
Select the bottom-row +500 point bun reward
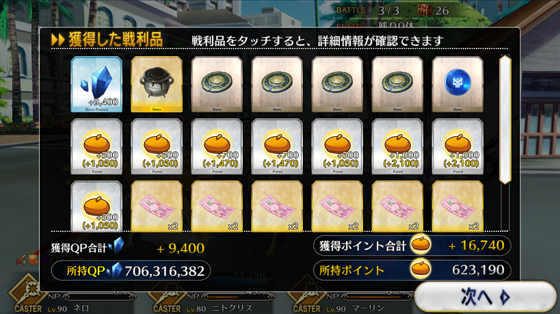point(96,206)
